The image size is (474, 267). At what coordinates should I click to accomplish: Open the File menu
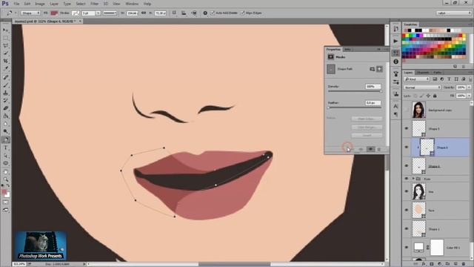[x=16, y=4]
